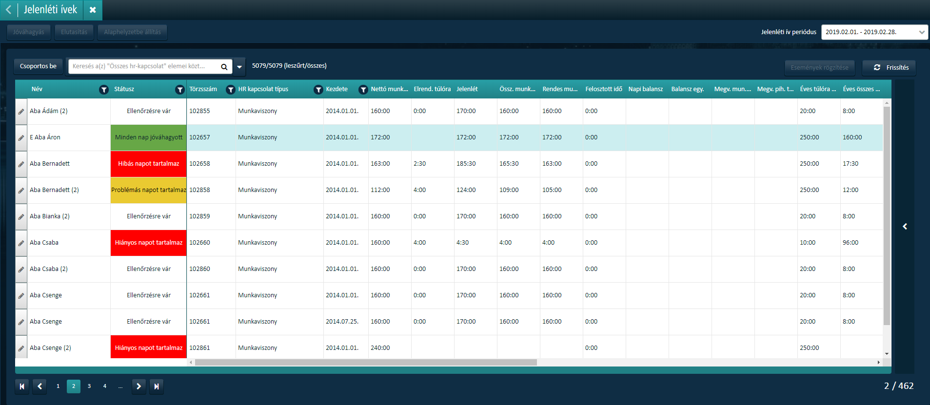Click the Alaphelyzetbe állítás button

[x=132, y=32]
